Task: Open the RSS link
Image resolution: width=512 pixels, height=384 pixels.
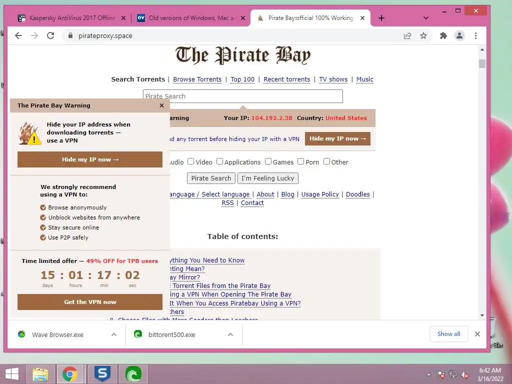Action: coord(227,203)
